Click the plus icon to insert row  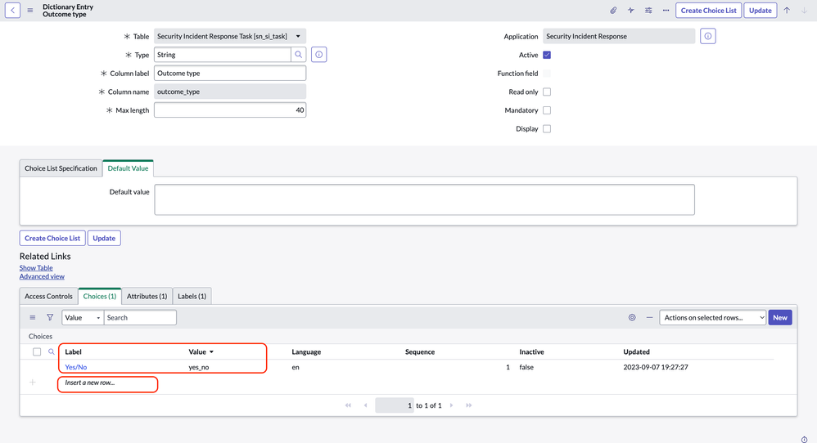[x=32, y=383]
